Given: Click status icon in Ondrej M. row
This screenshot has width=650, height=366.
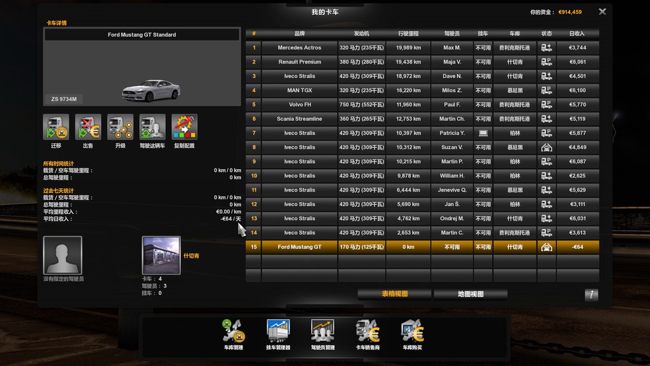Looking at the screenshot, I should (546, 219).
